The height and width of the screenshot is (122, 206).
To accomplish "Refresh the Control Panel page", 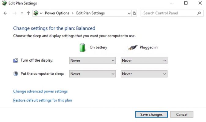I will (134, 13).
